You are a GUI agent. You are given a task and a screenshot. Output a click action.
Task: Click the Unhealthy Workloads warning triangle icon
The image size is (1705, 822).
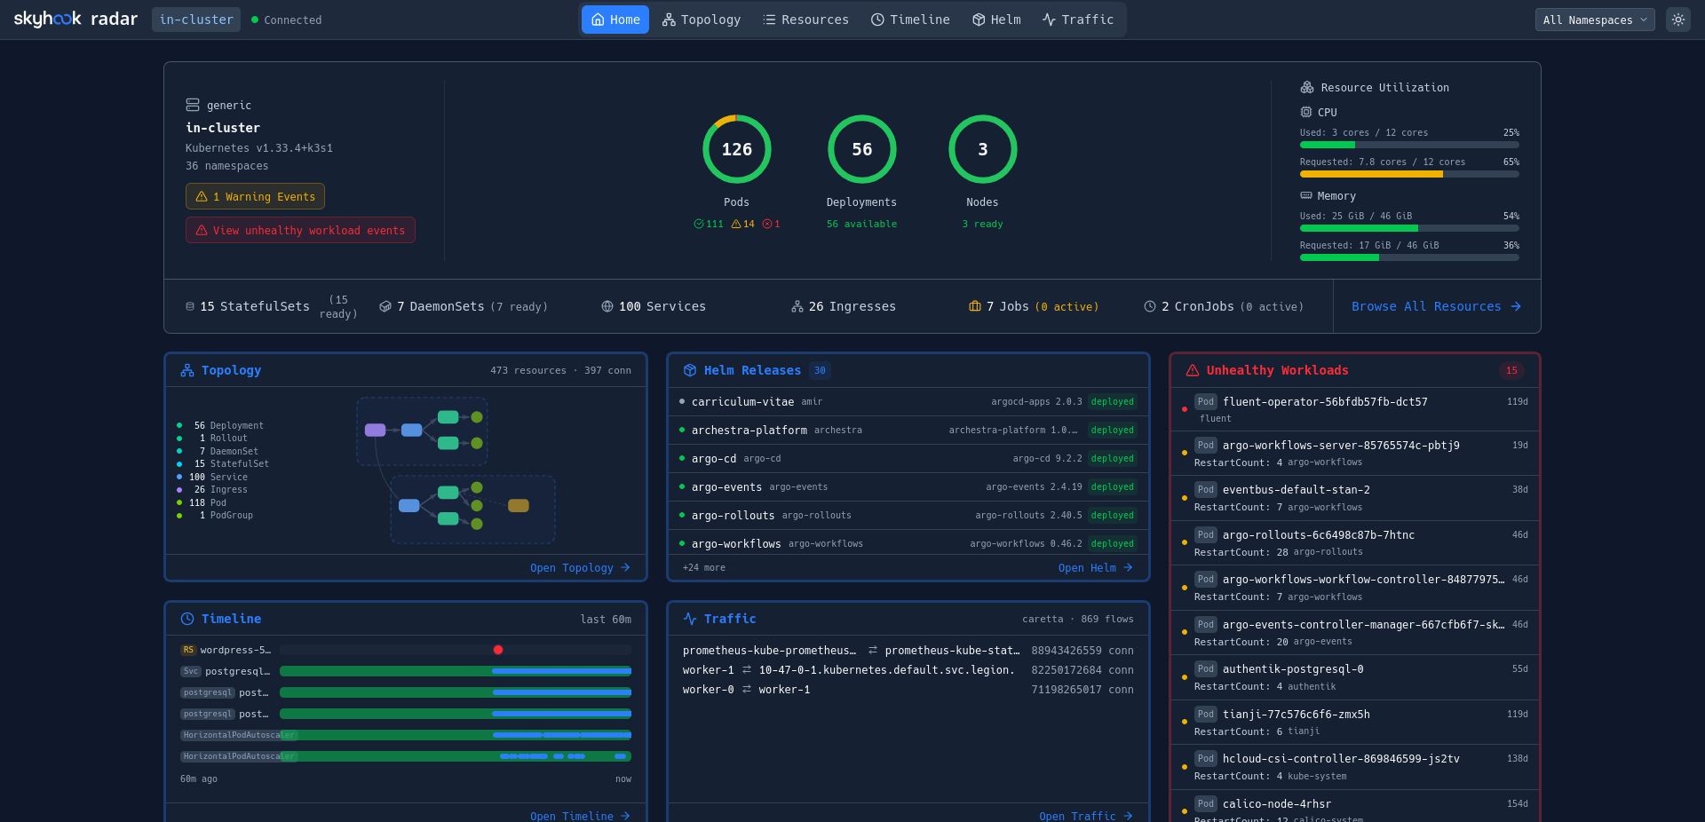[1192, 370]
